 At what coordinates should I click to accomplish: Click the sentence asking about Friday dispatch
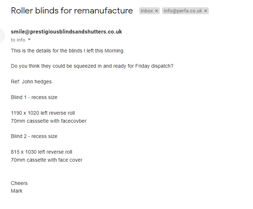click(92, 66)
